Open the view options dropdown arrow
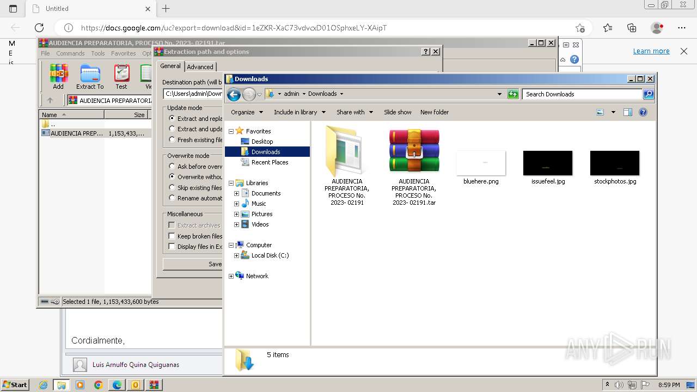 click(613, 112)
